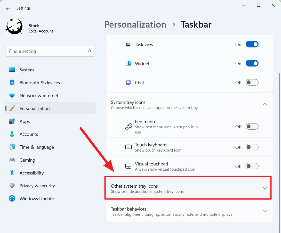Click the Bluetooth & devices icon

point(12,82)
